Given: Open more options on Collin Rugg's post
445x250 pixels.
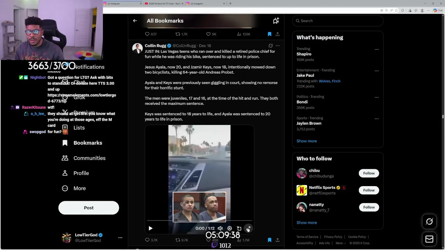Looking at the screenshot, I should (277, 45).
